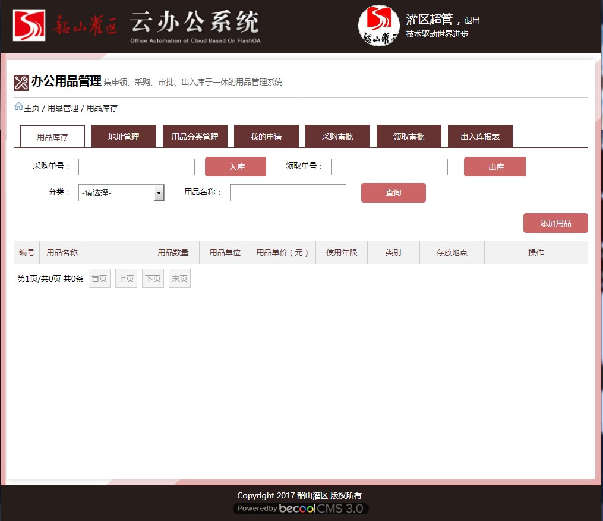The height and width of the screenshot is (521, 603).
Task: Click into the 用品名称 text field
Action: [x=288, y=192]
